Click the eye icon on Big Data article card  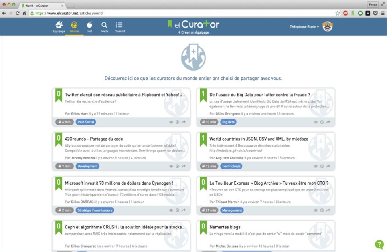click(x=316, y=122)
